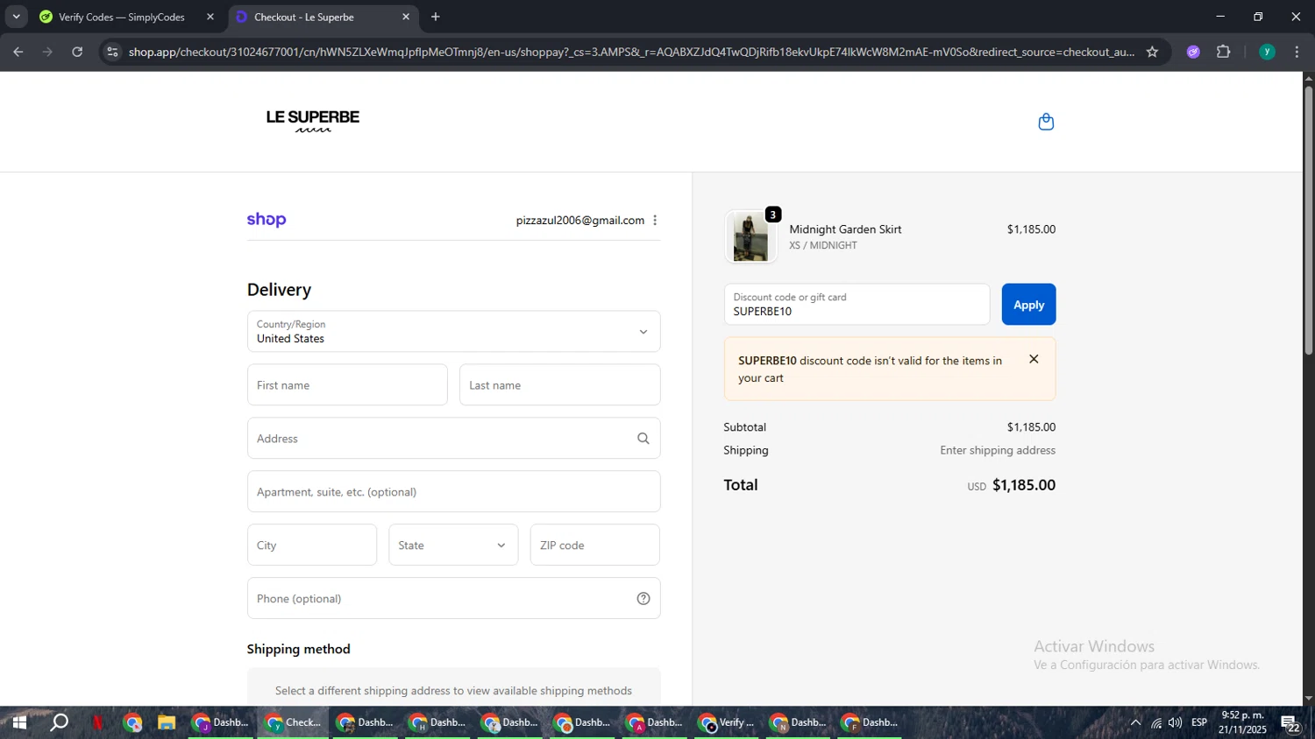Open the Chrome three-dot menu
Image resolution: width=1315 pixels, height=739 pixels.
1297,52
